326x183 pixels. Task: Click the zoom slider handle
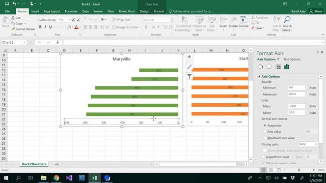coord(299,170)
